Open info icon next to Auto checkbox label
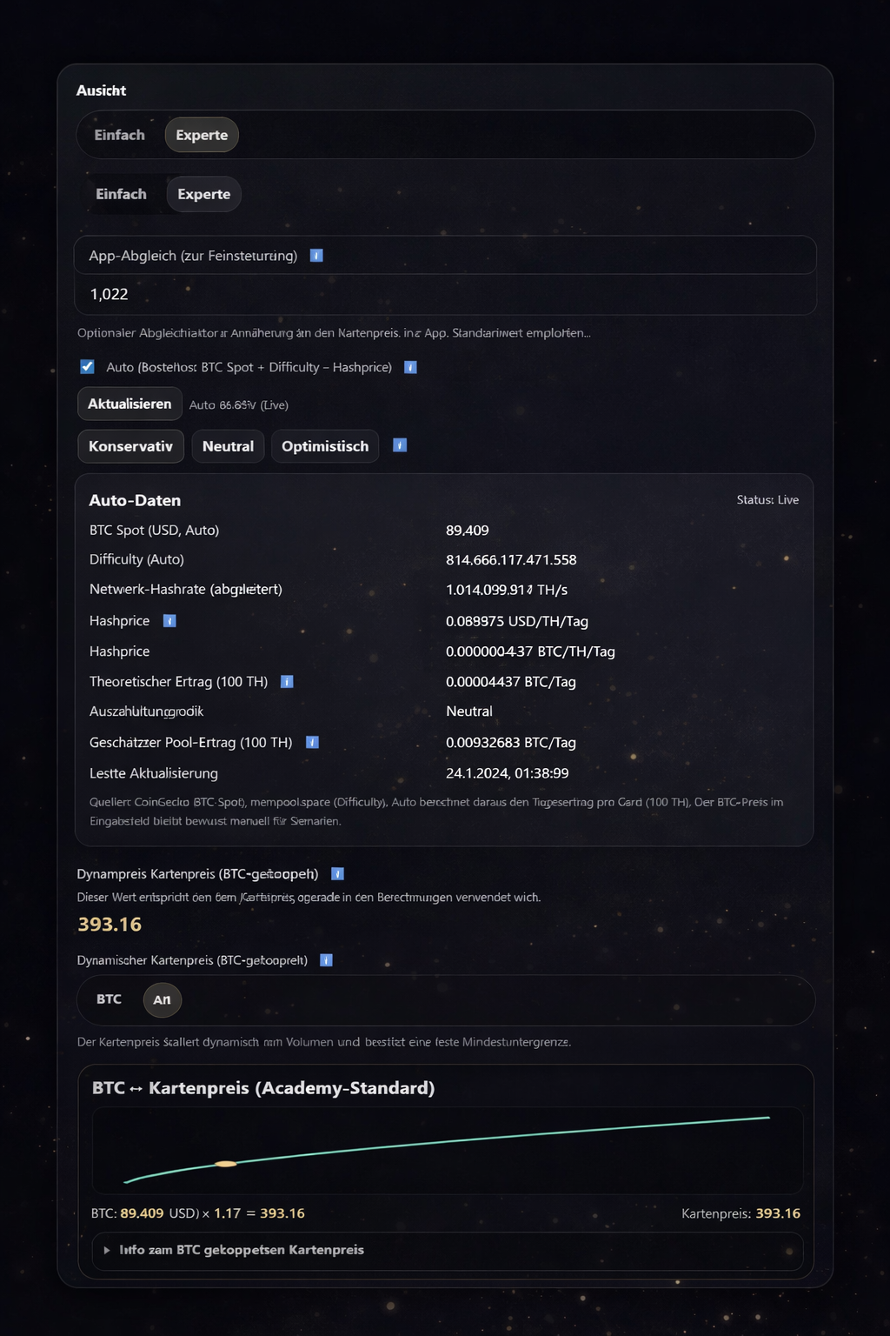 tap(411, 367)
